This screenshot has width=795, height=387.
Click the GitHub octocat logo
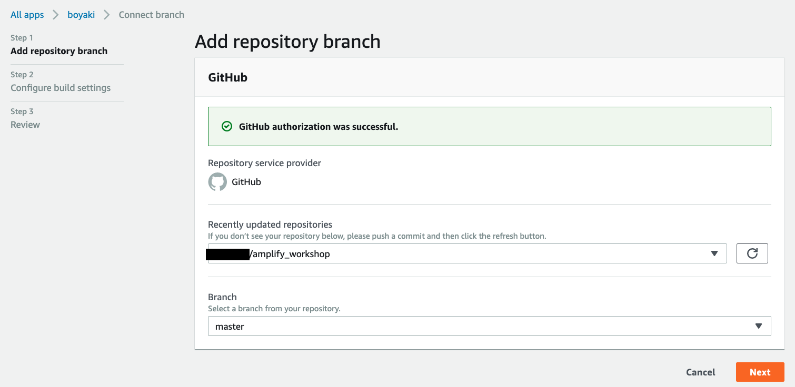click(x=217, y=182)
